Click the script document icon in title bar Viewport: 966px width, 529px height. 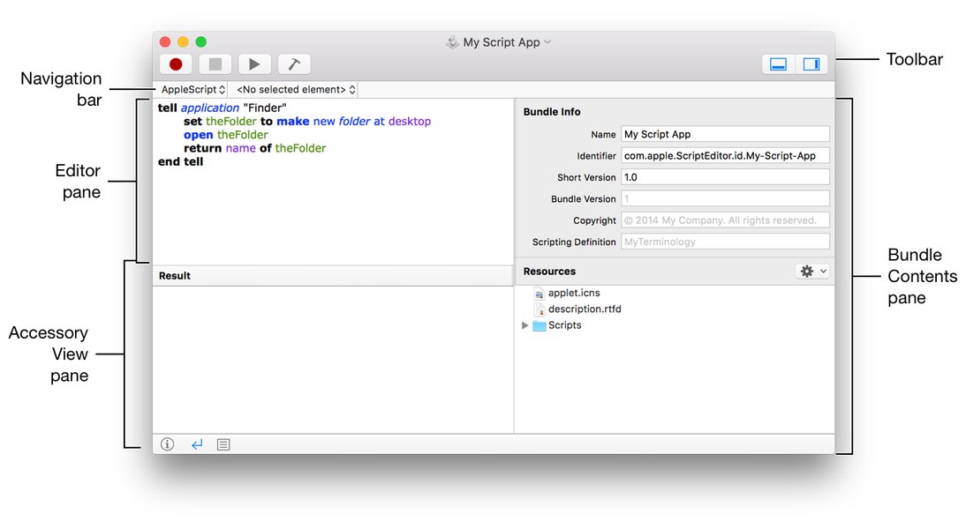click(453, 42)
